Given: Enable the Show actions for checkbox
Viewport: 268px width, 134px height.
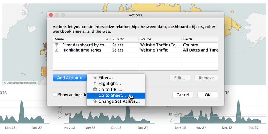Looking at the screenshot, I should (55, 95).
